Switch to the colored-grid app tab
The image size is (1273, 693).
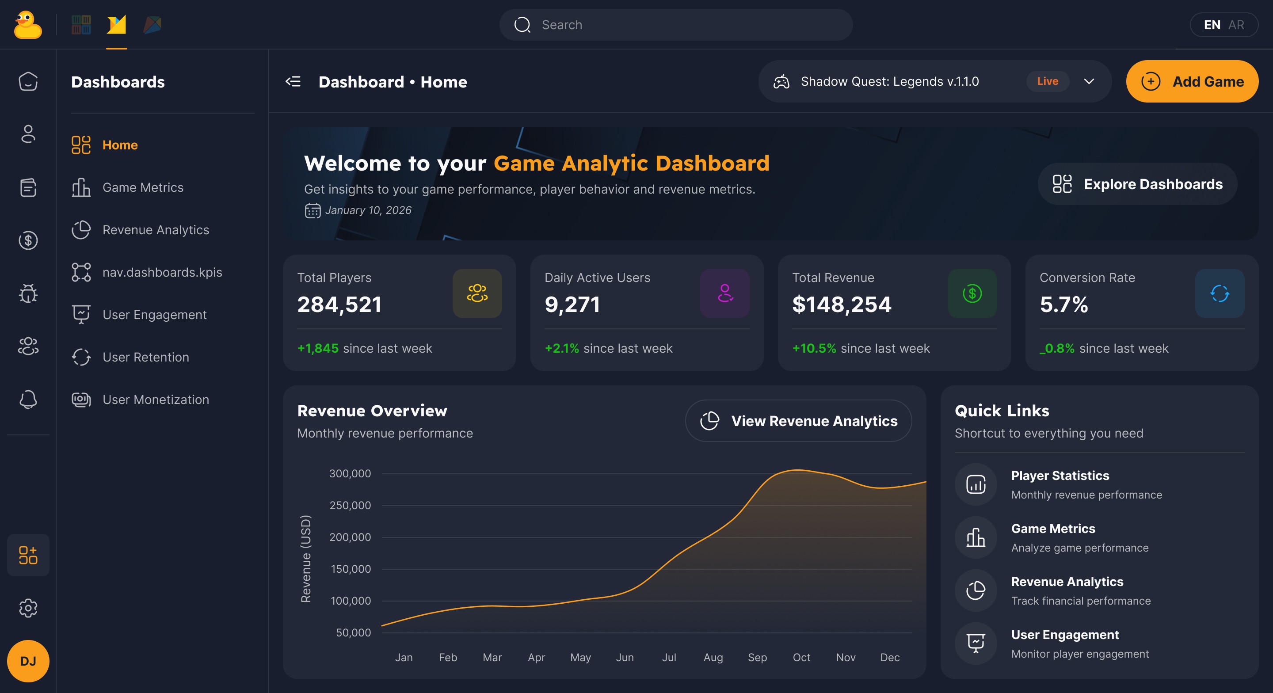pyautogui.click(x=81, y=25)
